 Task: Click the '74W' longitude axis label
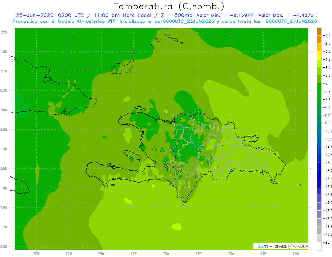click(101, 253)
